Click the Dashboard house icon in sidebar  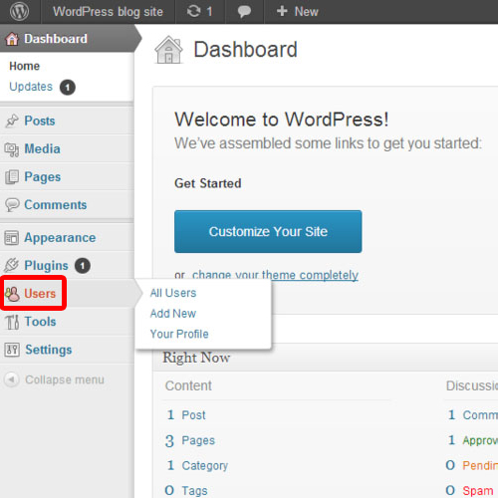point(12,39)
